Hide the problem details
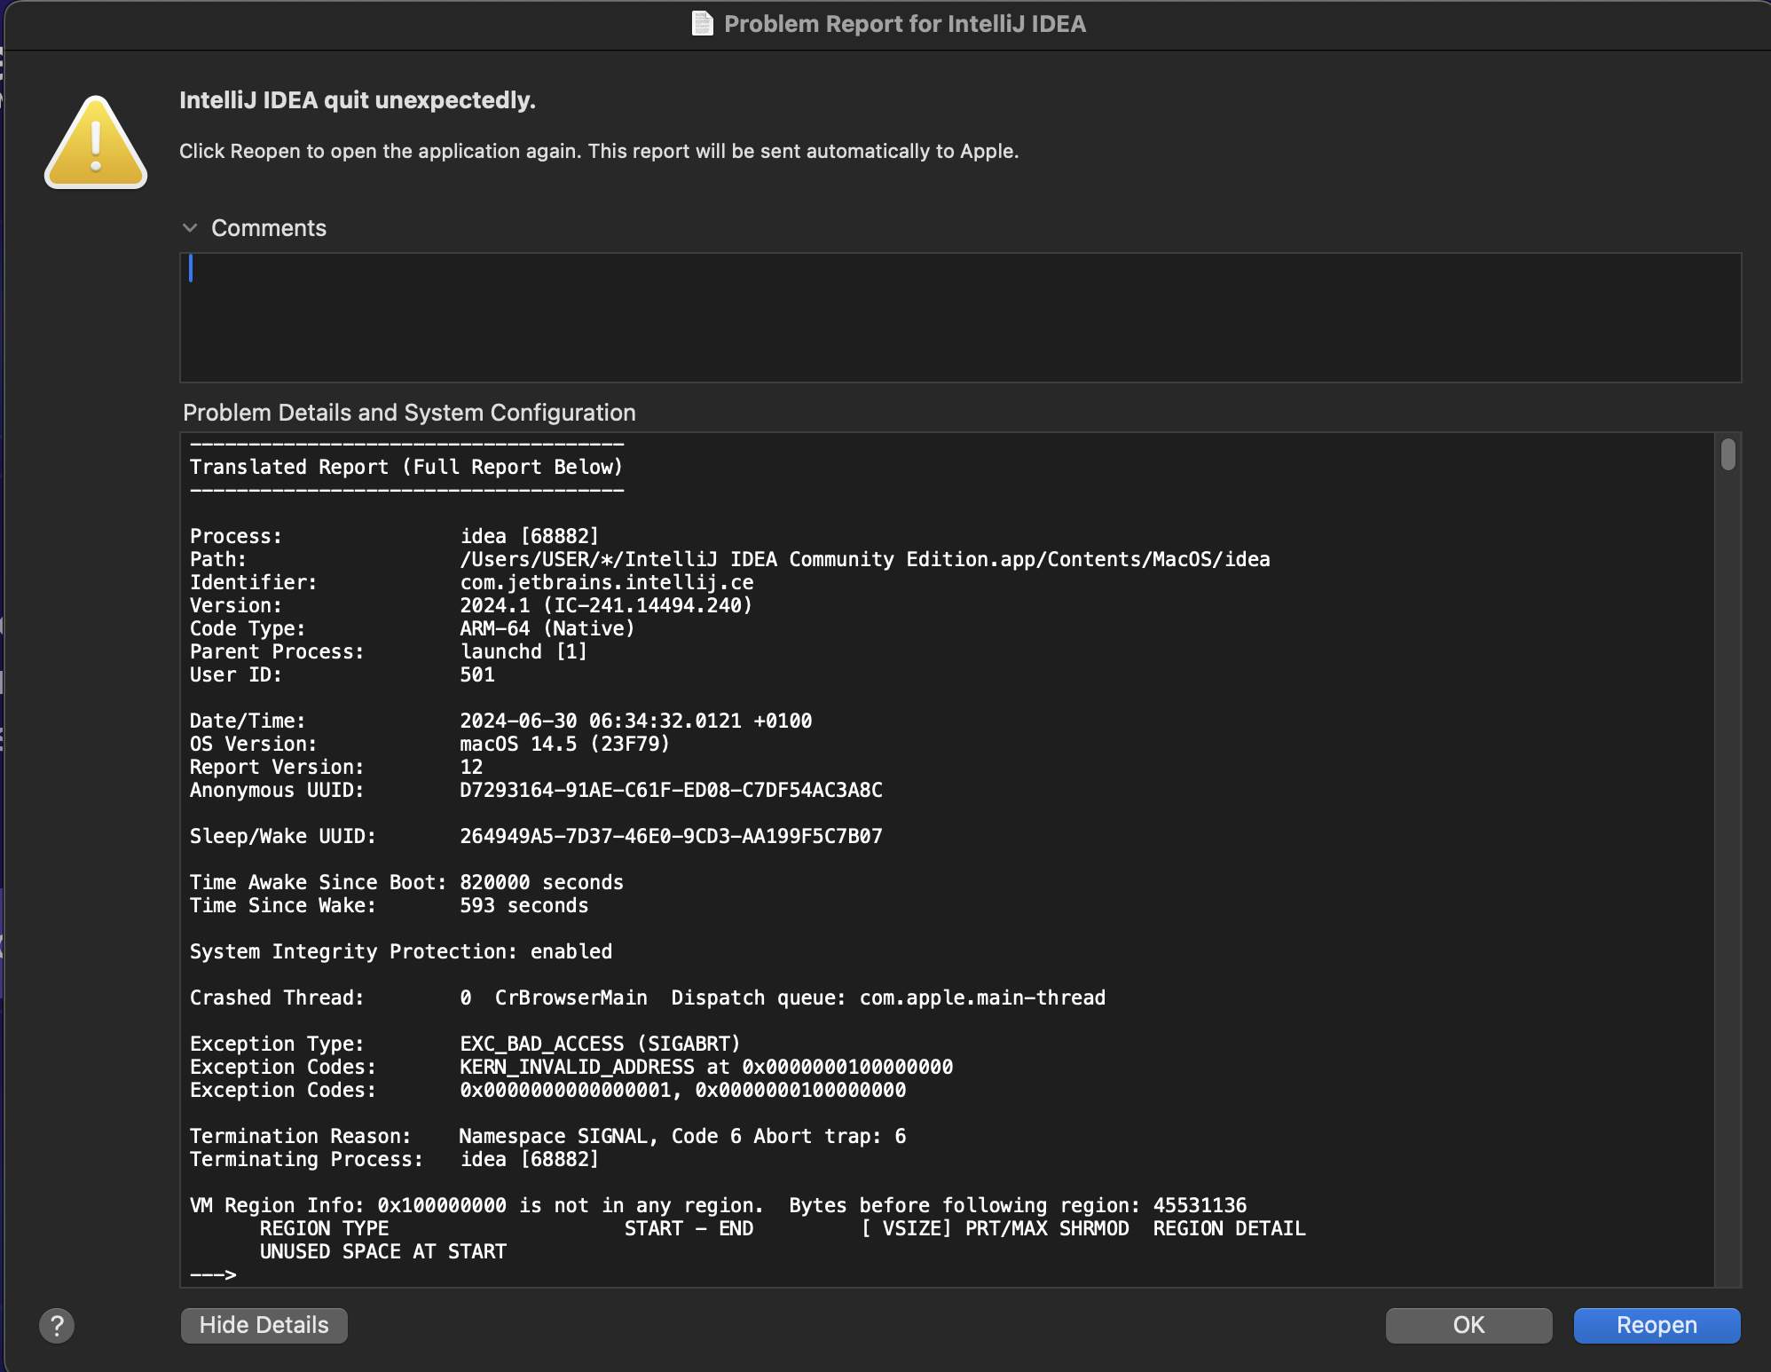The height and width of the screenshot is (1372, 1771). pyautogui.click(x=264, y=1325)
